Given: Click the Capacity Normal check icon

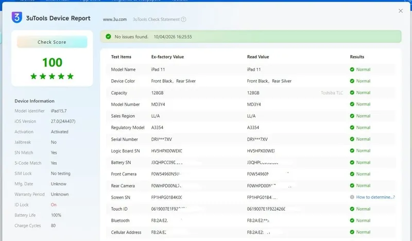Looking at the screenshot, I should (352, 93).
